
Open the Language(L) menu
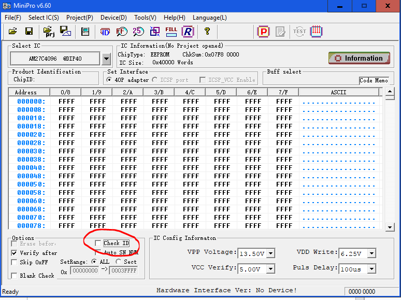210,18
